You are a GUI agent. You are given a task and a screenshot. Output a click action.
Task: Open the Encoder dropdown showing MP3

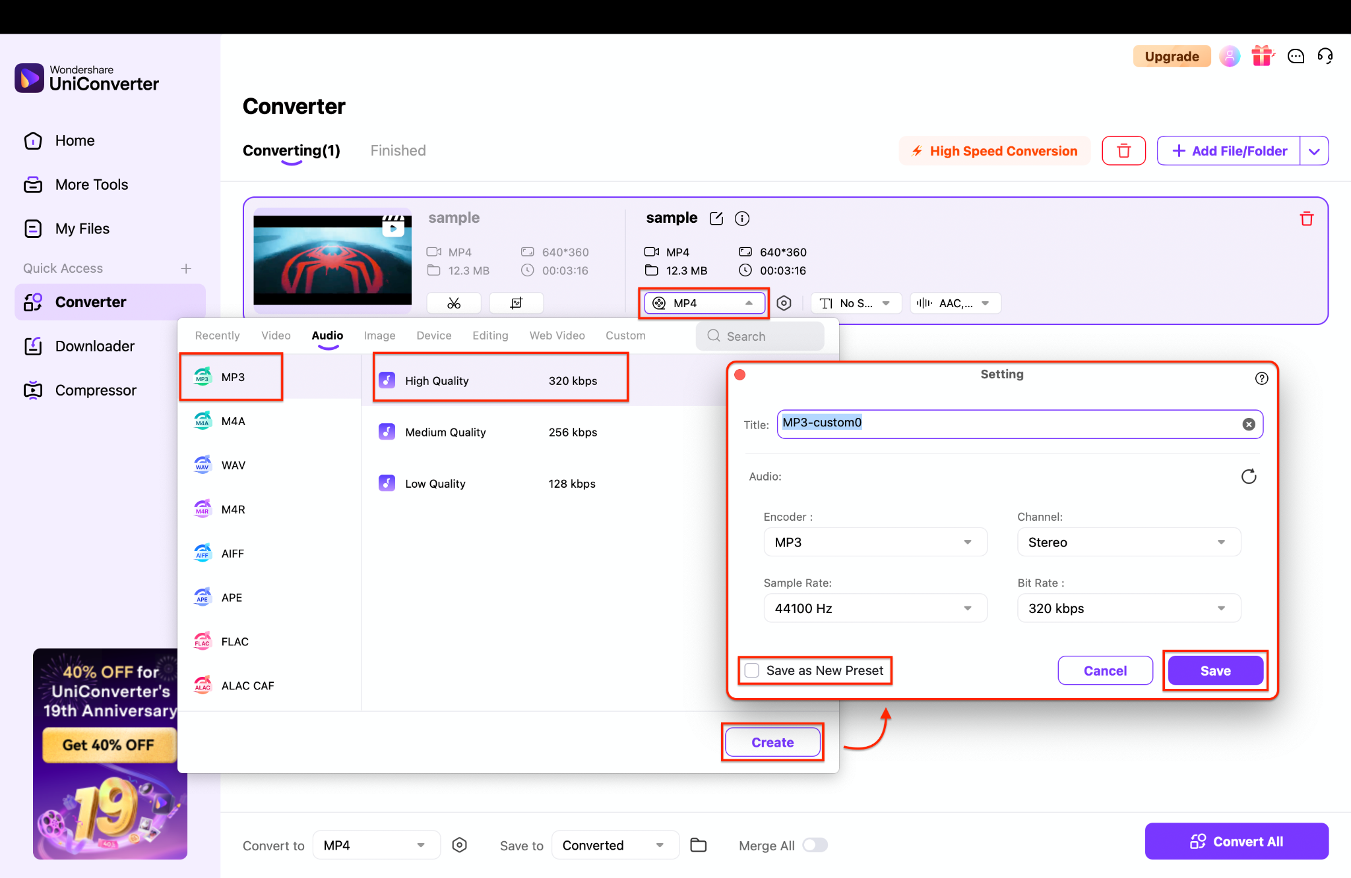point(875,542)
